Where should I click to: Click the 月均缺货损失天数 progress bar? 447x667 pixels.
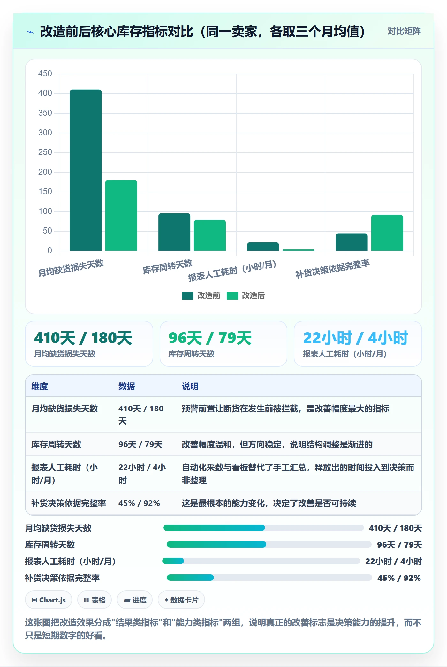(x=263, y=528)
